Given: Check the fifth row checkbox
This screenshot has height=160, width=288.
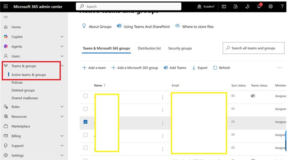Looking at the screenshot, I should [x=85, y=148].
